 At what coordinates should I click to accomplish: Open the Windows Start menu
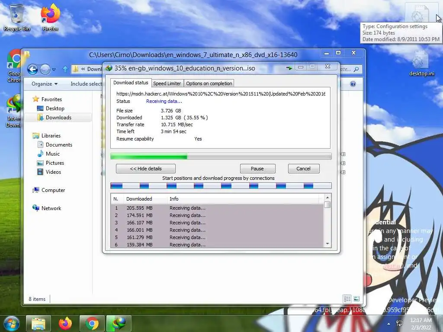click(11, 323)
